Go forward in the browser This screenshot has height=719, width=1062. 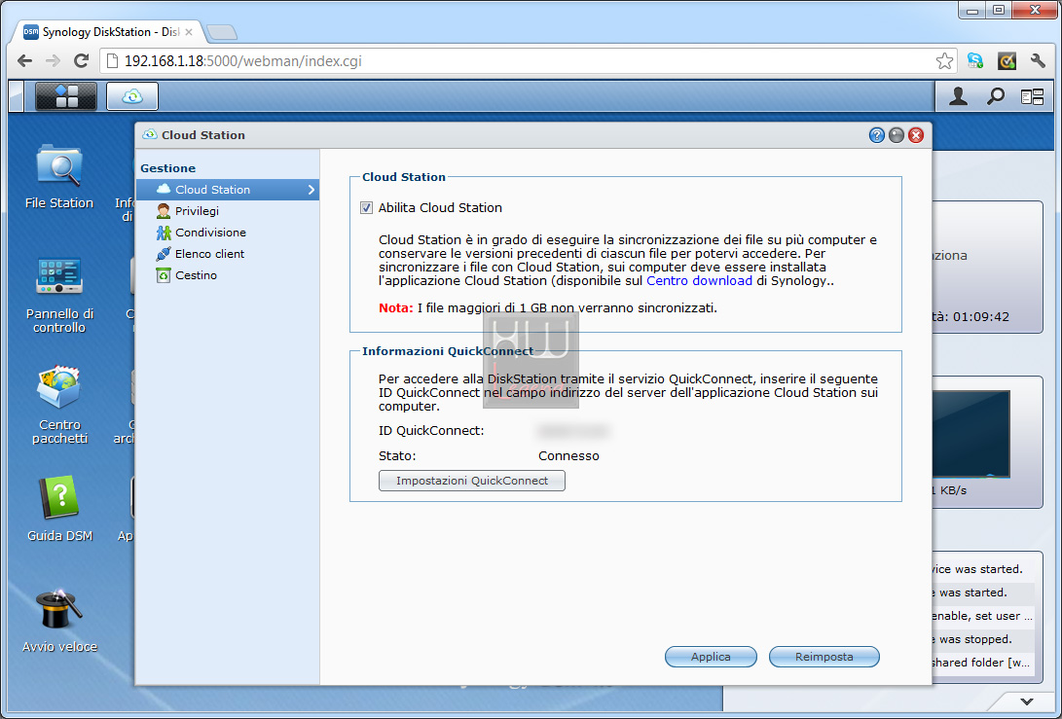pyautogui.click(x=53, y=61)
